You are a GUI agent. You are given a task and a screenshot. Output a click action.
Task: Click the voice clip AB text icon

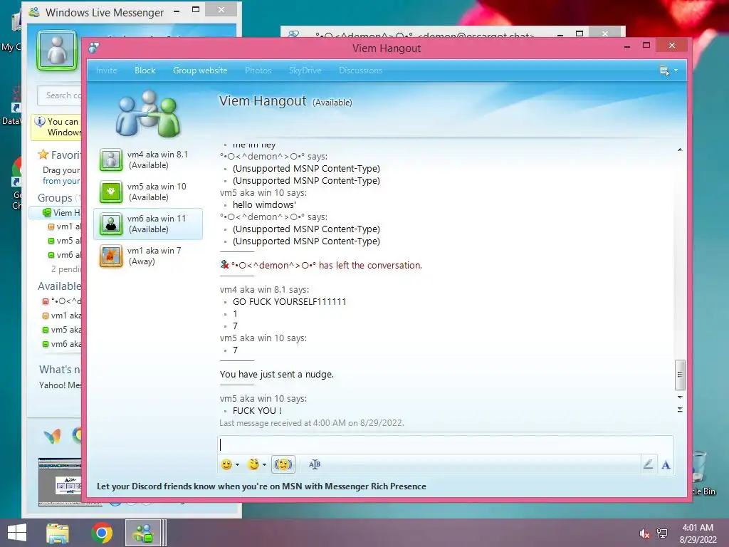coord(315,464)
